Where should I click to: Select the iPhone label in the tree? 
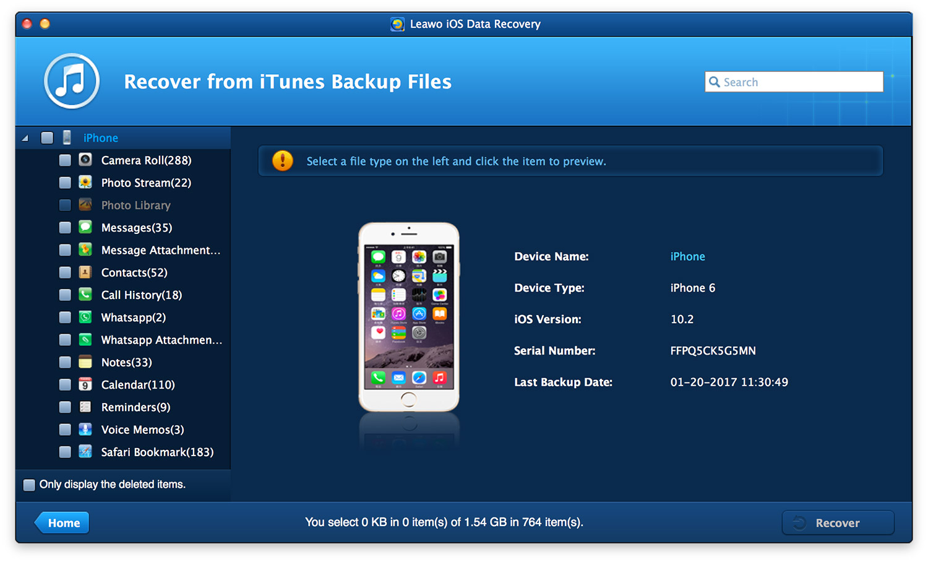[x=101, y=138]
